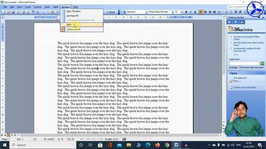Choose New Window from Window menu
This screenshot has height=149, width=266.
tap(81, 11)
